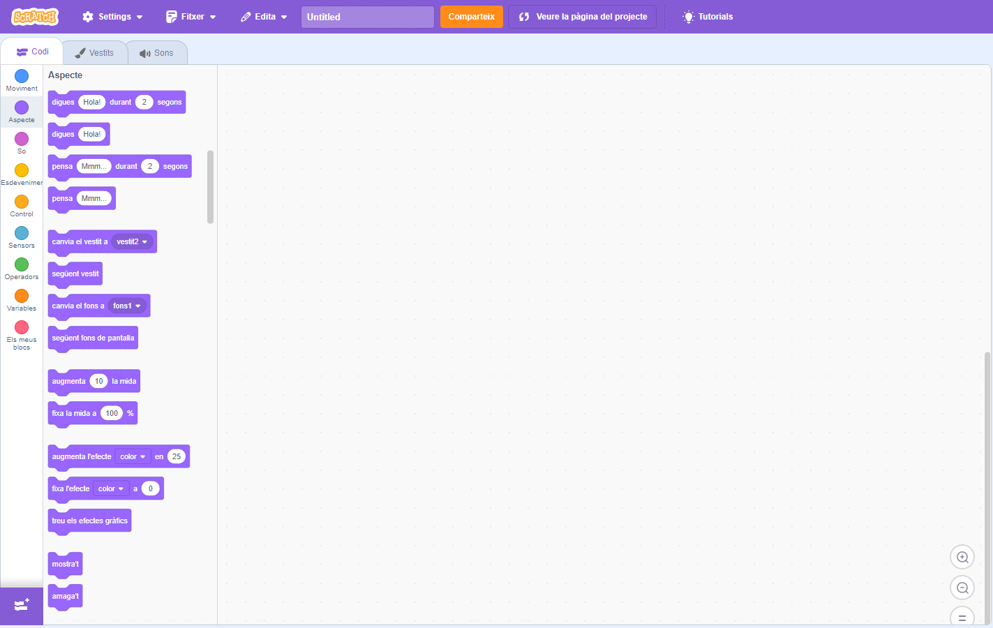
Task: Click the Scratch logo
Action: tap(35, 17)
